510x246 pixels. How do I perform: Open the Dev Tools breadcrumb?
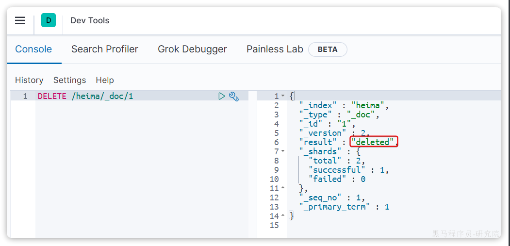coord(90,20)
